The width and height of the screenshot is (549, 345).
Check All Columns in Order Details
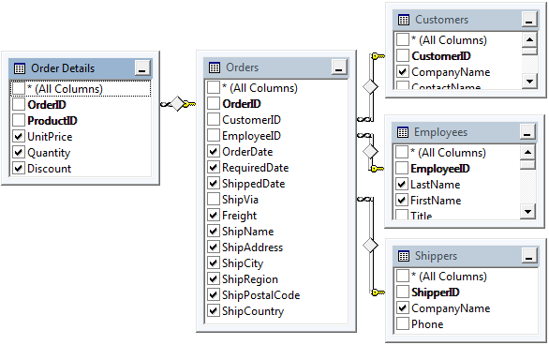(x=19, y=89)
